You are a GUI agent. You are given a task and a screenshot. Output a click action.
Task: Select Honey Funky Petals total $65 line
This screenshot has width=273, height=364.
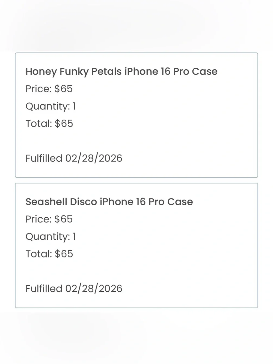(49, 123)
